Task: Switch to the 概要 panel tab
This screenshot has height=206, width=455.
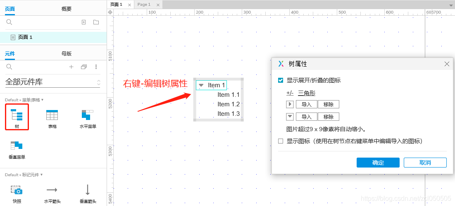Action: (67, 9)
